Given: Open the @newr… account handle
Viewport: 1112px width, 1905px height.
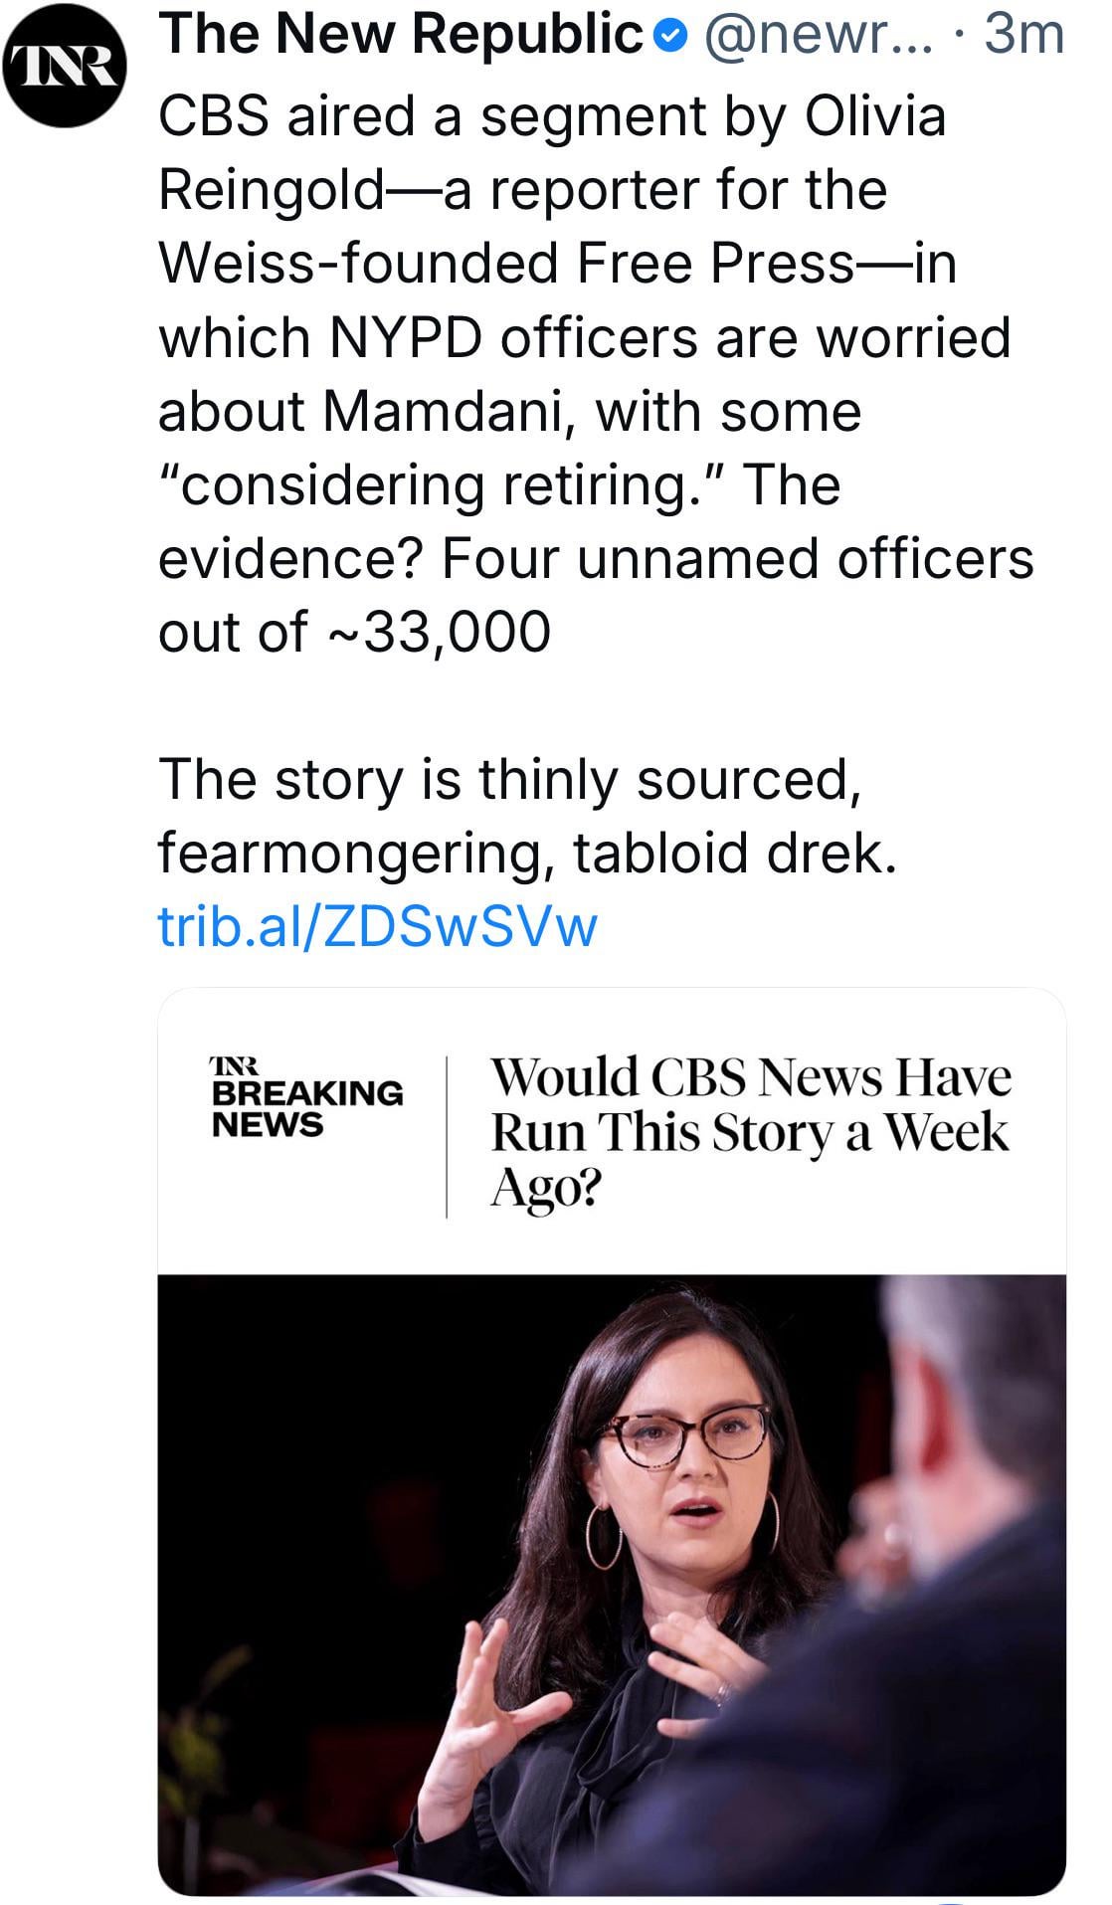Looking at the screenshot, I should [x=818, y=35].
